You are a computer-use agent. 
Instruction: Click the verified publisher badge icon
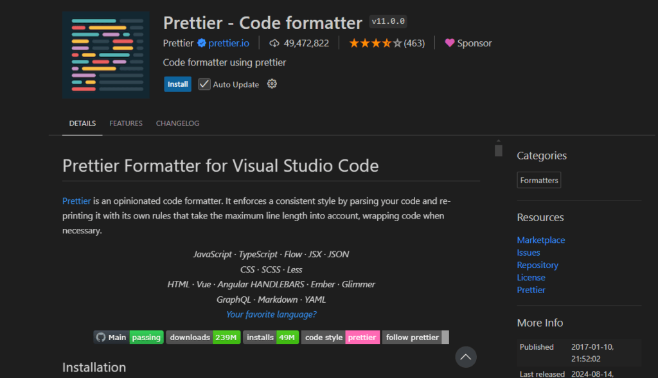(x=201, y=43)
